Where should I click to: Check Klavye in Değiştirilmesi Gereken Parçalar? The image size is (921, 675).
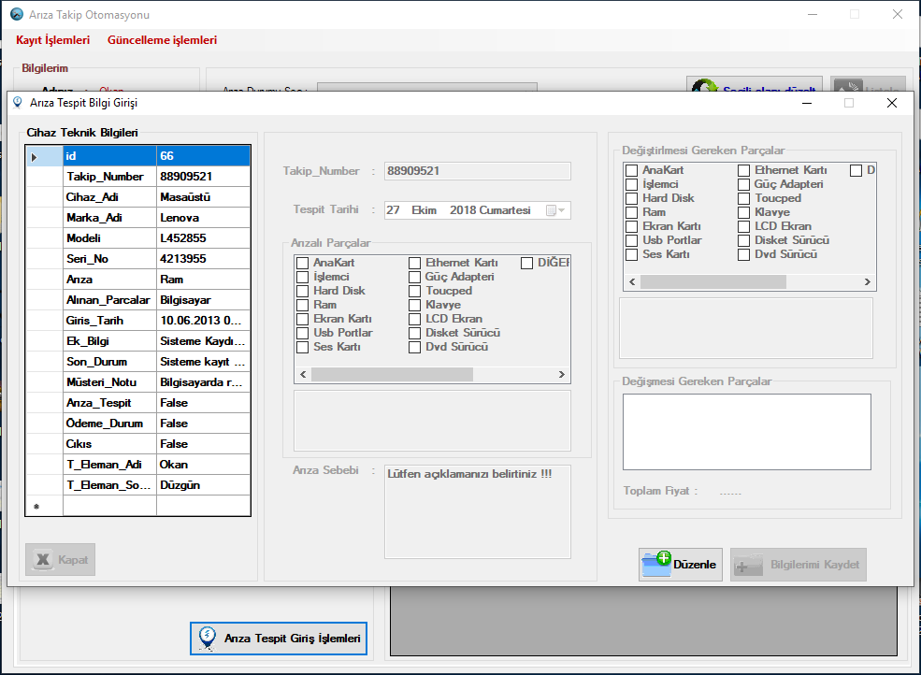click(743, 212)
